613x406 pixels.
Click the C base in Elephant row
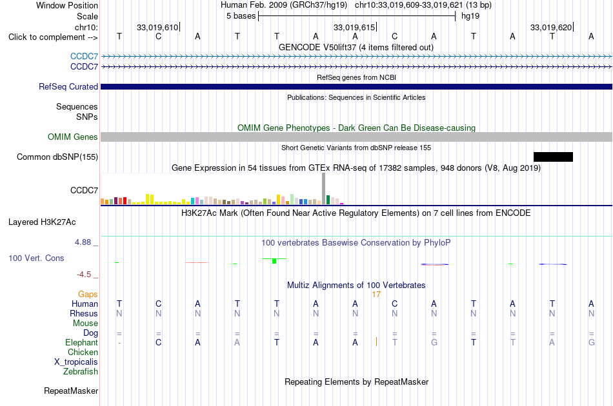[x=158, y=342]
